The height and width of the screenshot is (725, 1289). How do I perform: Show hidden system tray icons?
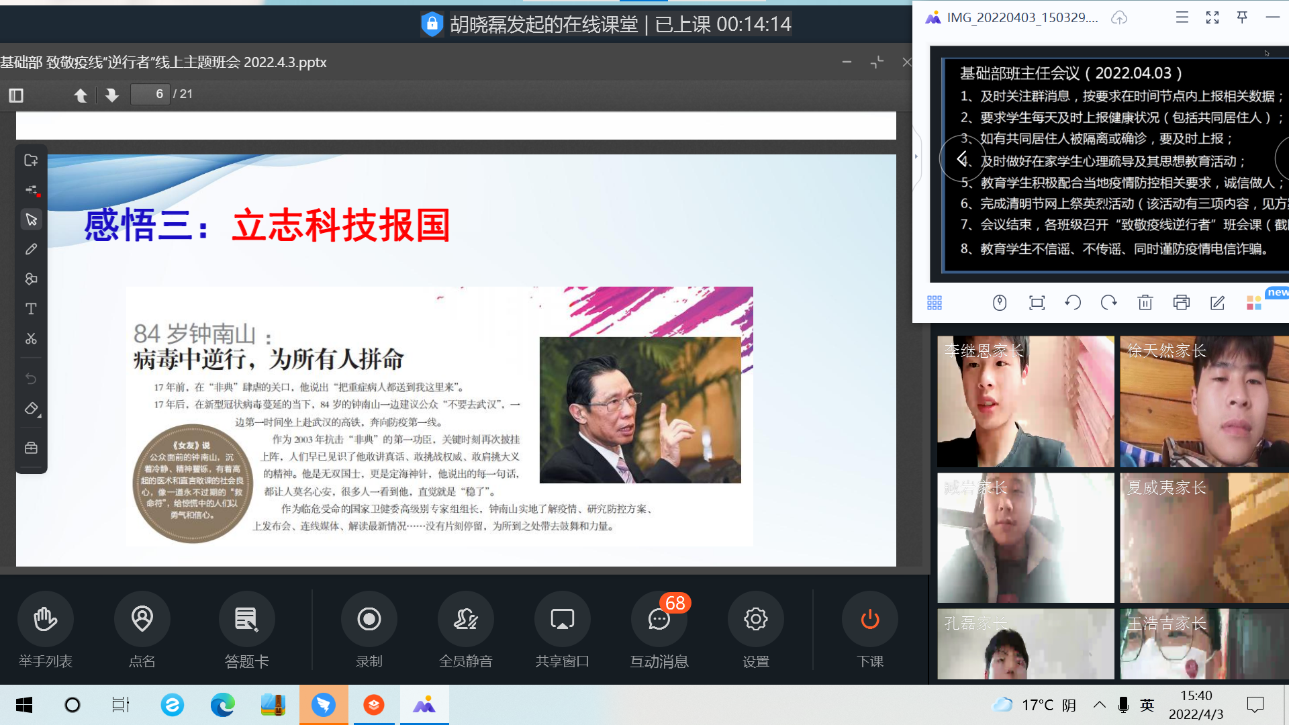click(x=1099, y=705)
